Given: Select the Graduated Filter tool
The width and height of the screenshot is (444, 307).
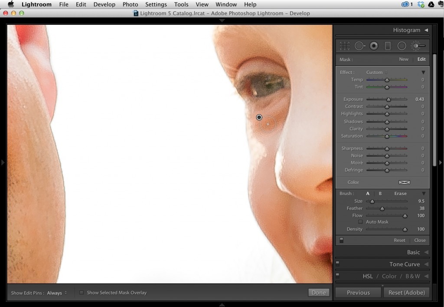Looking at the screenshot, I should coord(388,46).
